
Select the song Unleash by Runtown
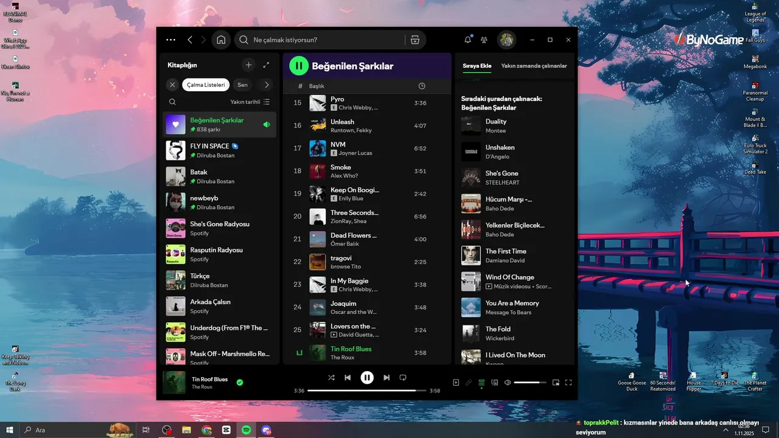click(367, 125)
